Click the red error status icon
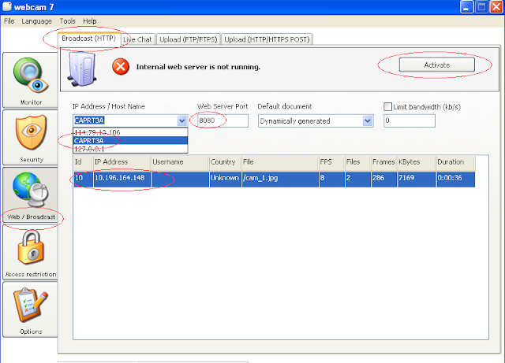Screen dimensions: 505x363 (x=121, y=67)
